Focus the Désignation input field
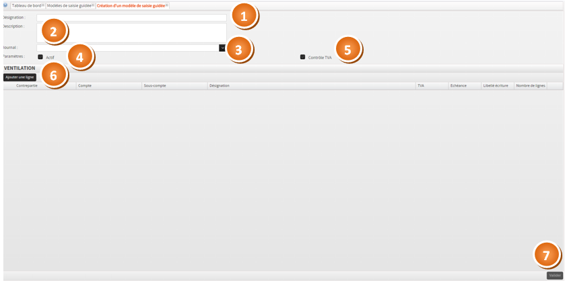Screen dimensions: 565x281 131,17
